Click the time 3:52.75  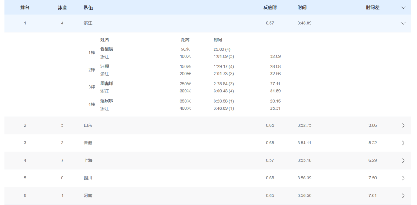(304, 125)
